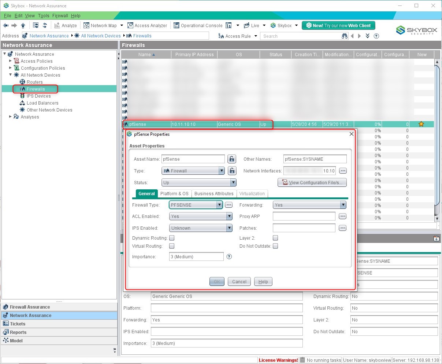Open the Operational Console toolbar item
The height and width of the screenshot is (364, 442).
pos(198,25)
